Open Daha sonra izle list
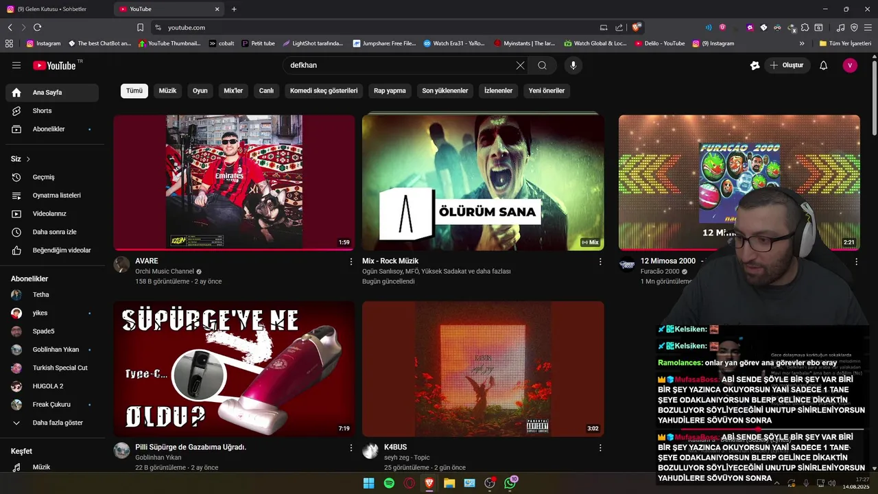Screen dimensions: 878x494 [52, 232]
